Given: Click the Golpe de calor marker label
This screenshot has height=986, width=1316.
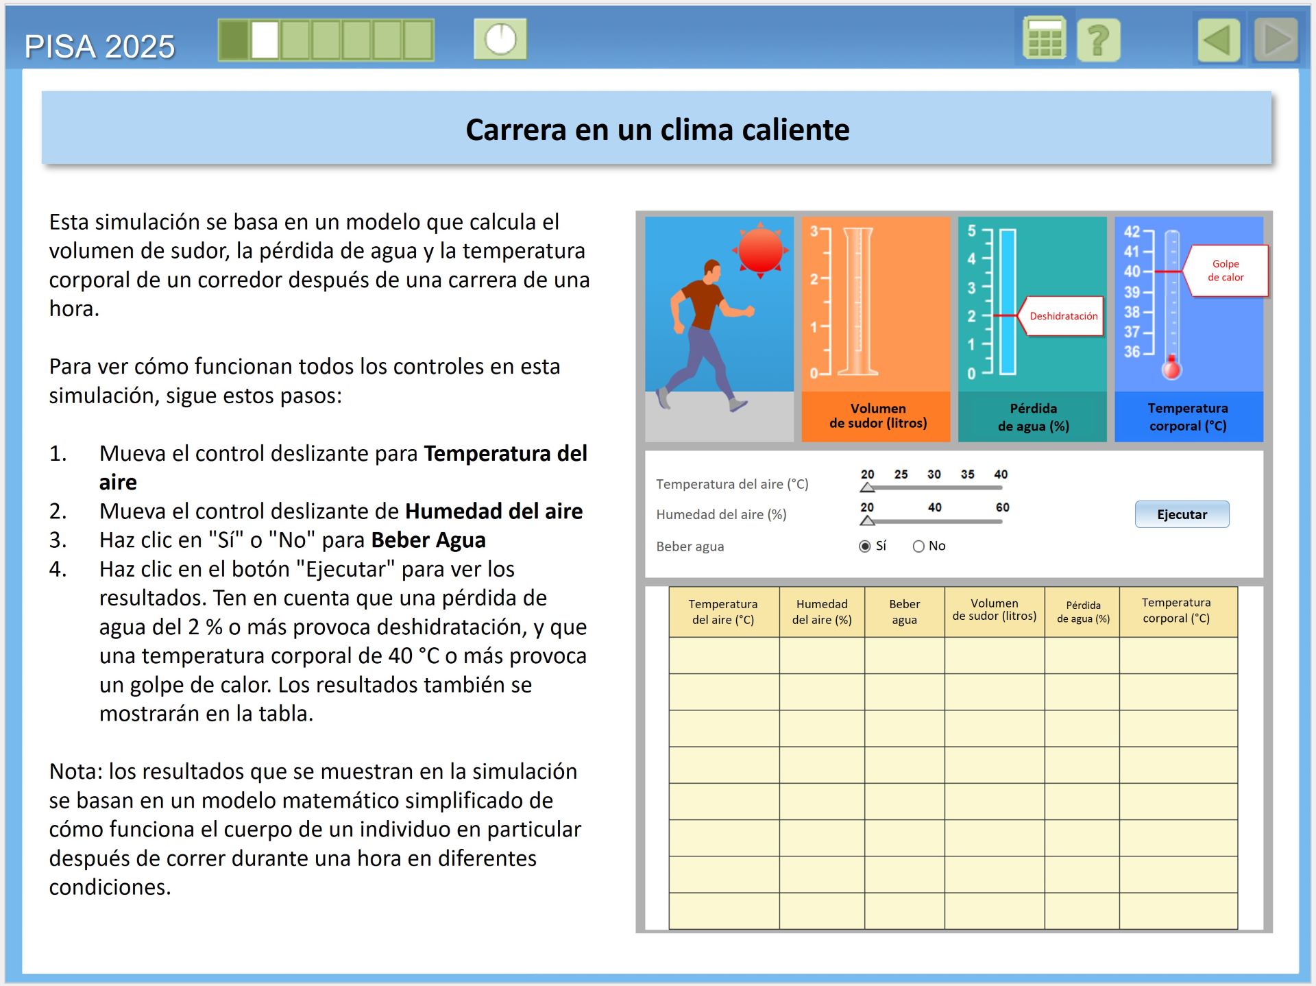Looking at the screenshot, I should pos(1226,271).
